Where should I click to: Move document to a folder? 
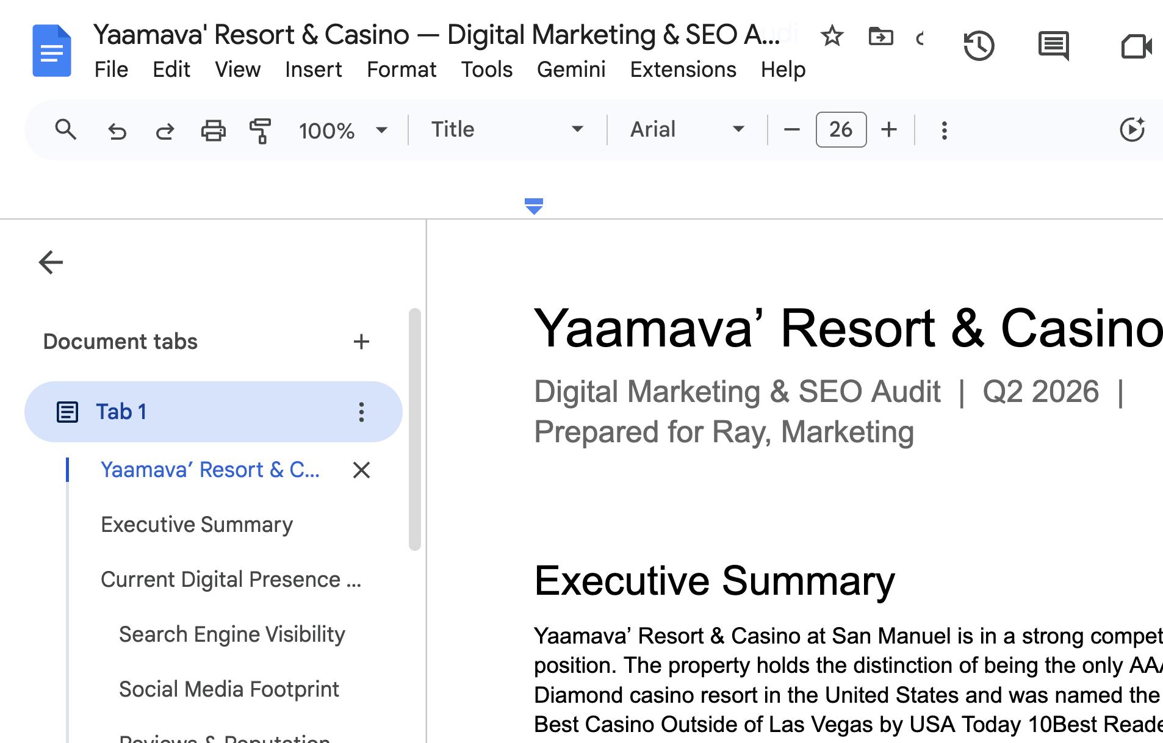coord(880,37)
